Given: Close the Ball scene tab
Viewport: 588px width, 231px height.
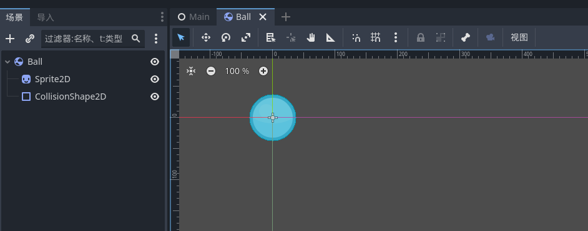Looking at the screenshot, I should click(x=263, y=17).
